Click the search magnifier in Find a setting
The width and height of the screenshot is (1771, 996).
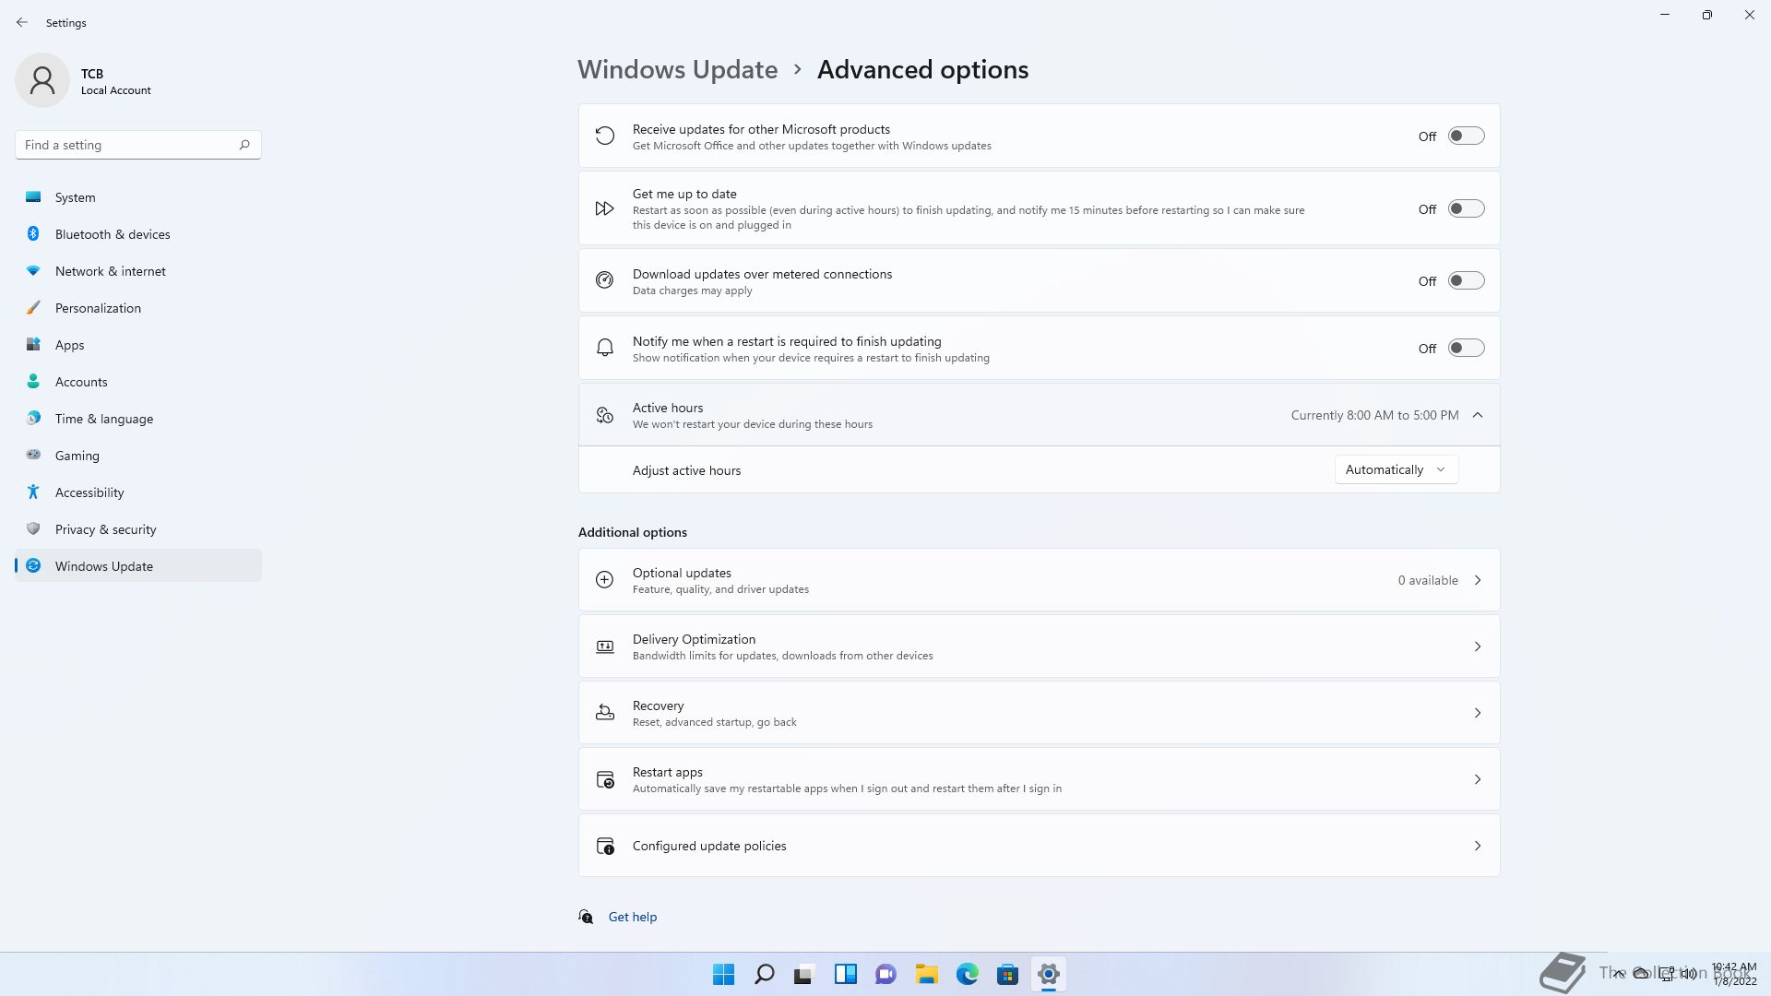(x=244, y=145)
